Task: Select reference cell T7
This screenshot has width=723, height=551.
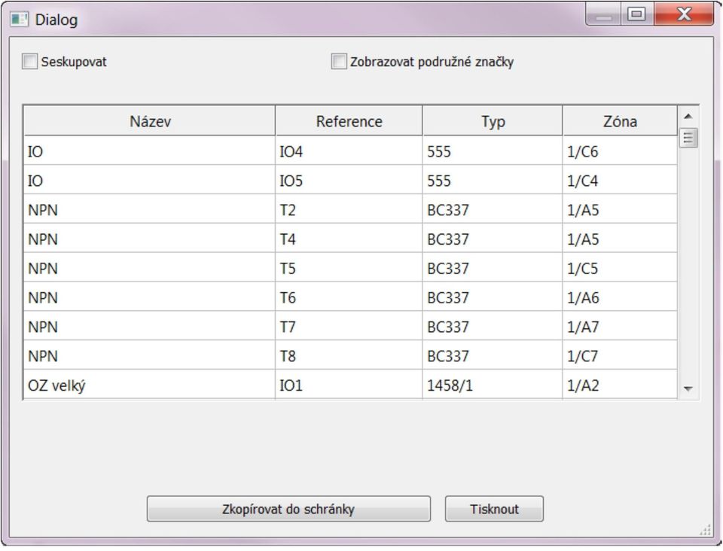Action: tap(349, 326)
